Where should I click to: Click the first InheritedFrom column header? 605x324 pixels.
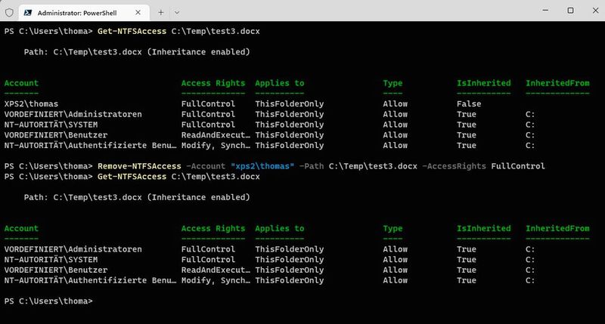pyautogui.click(x=557, y=83)
